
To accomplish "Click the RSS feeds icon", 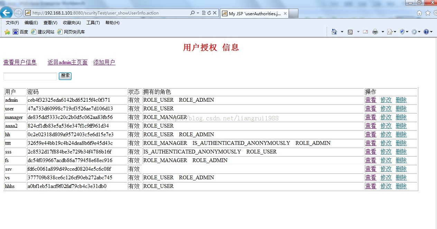I will coord(350,32).
